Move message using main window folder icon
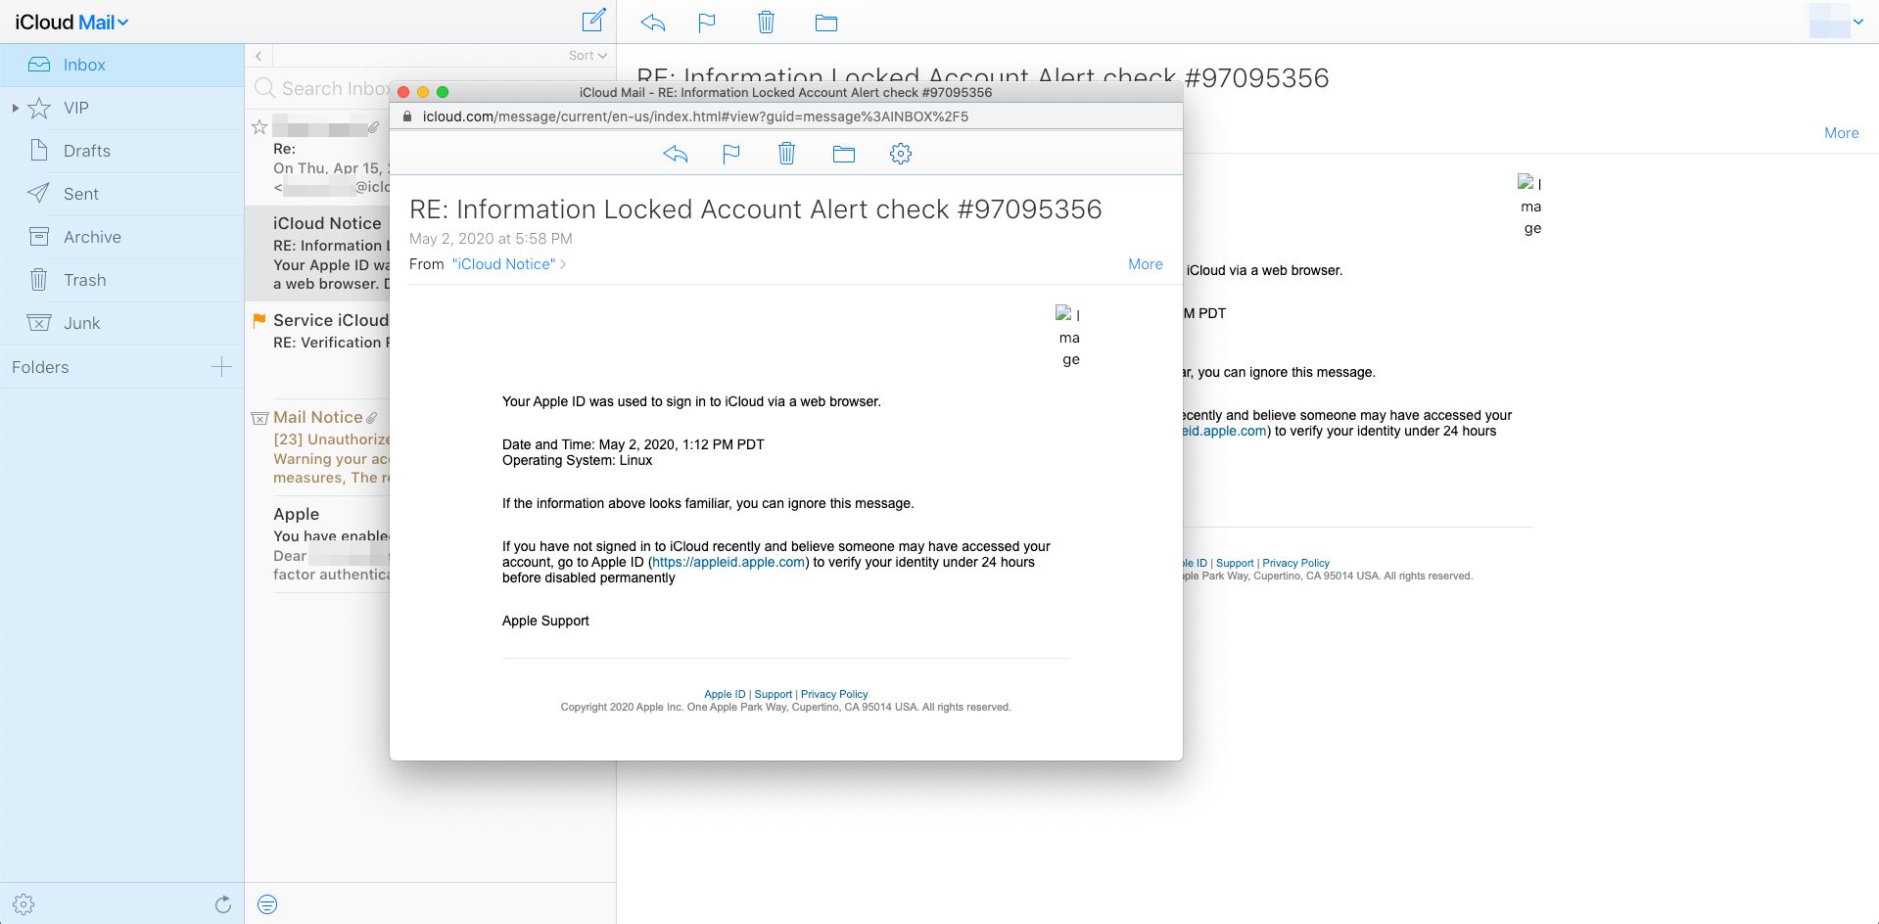1879x924 pixels. 826,23
